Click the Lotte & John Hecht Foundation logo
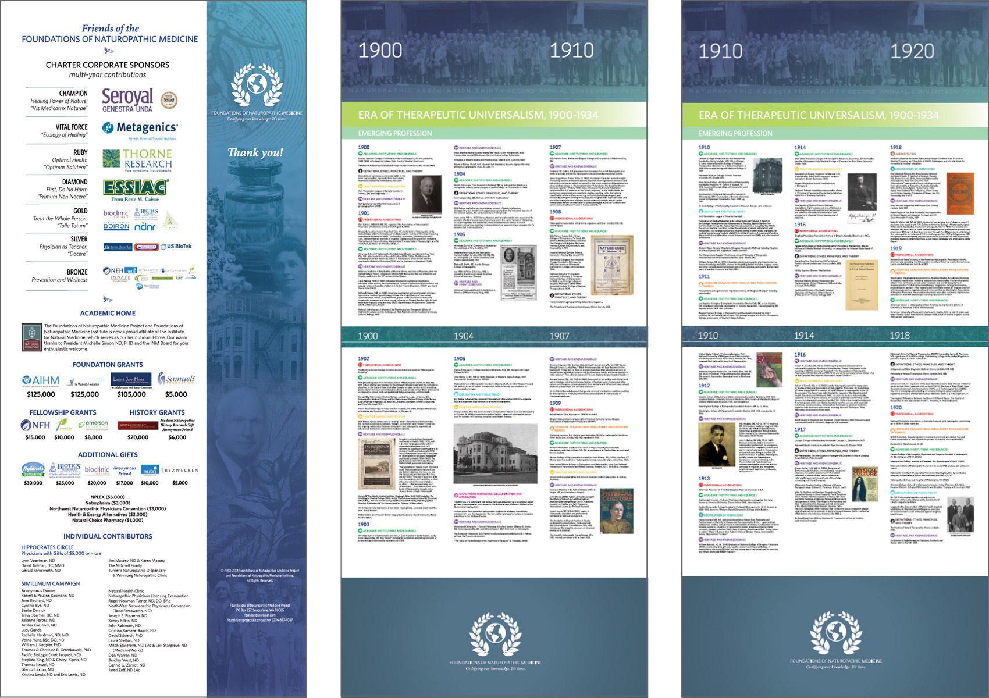 pos(132,380)
